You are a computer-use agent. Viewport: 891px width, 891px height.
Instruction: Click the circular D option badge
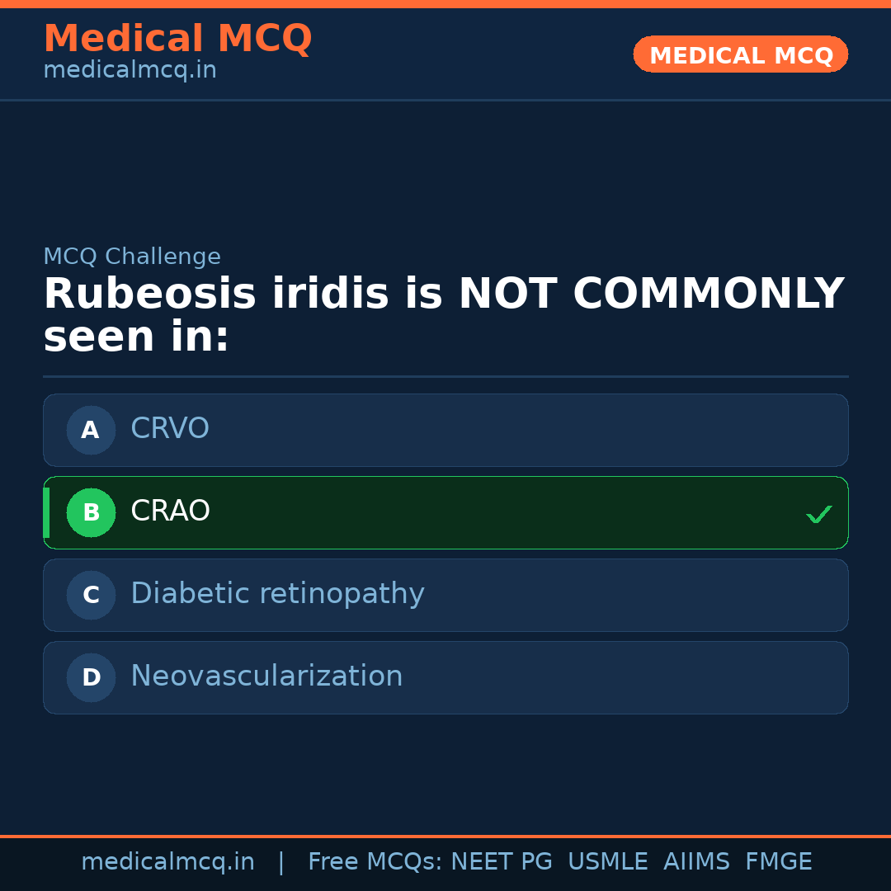tap(91, 677)
